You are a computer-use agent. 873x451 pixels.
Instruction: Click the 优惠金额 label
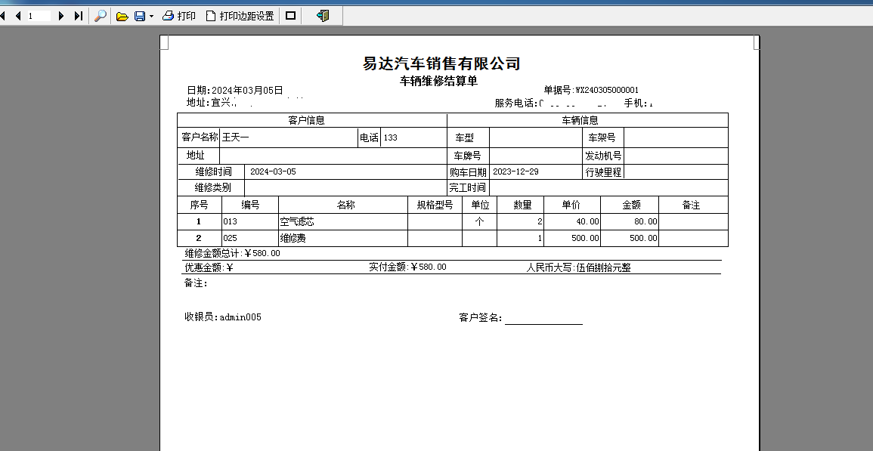tap(204, 267)
